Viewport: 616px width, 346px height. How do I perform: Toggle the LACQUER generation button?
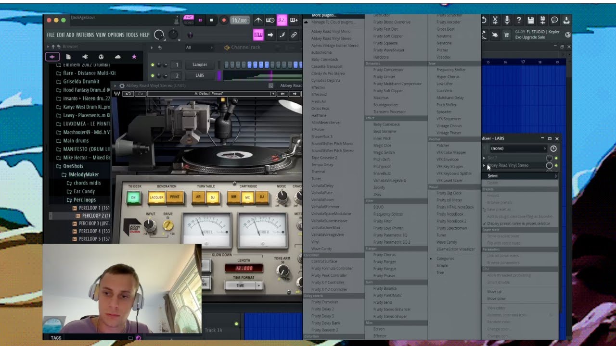click(157, 198)
